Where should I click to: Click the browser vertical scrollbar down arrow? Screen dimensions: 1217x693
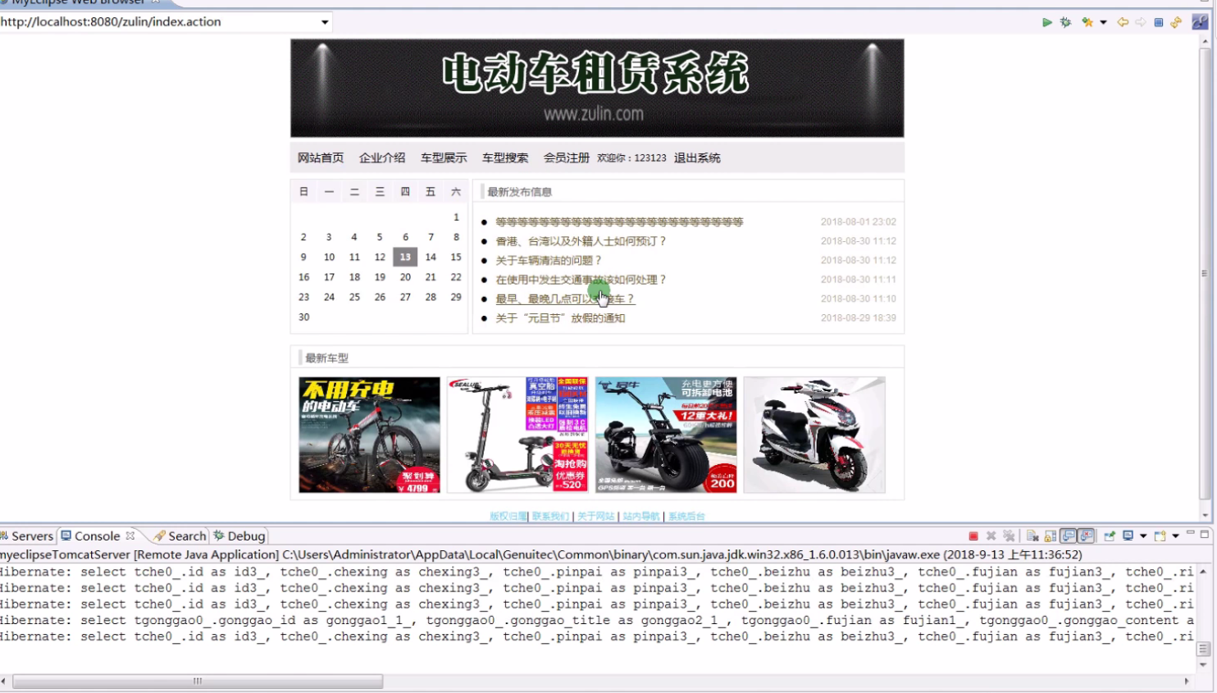(1205, 516)
